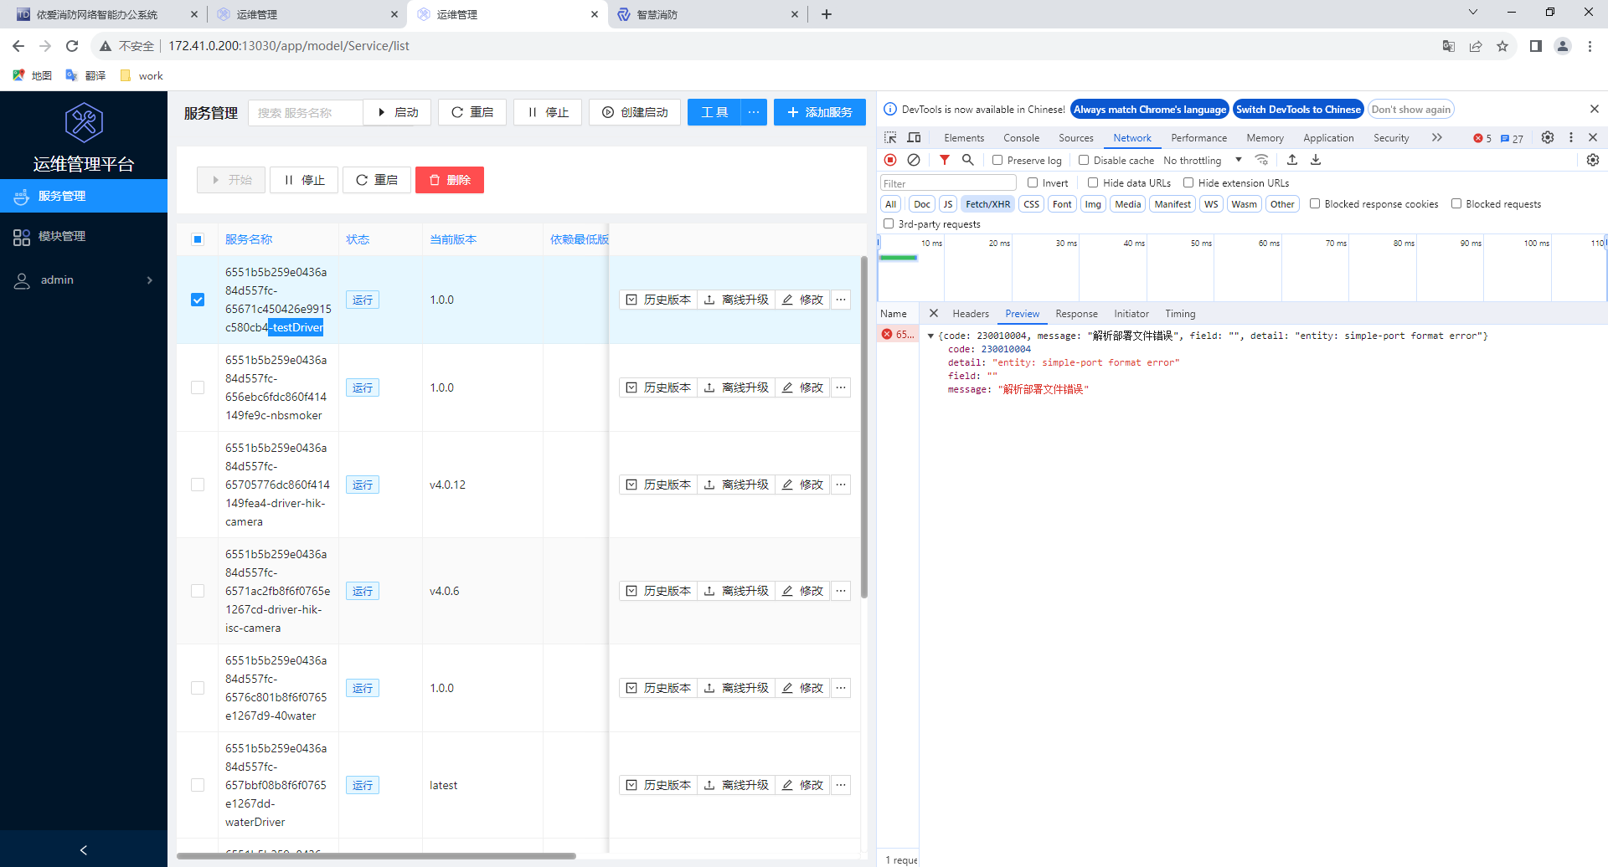Toggle the network filter funnel icon

tap(945, 160)
